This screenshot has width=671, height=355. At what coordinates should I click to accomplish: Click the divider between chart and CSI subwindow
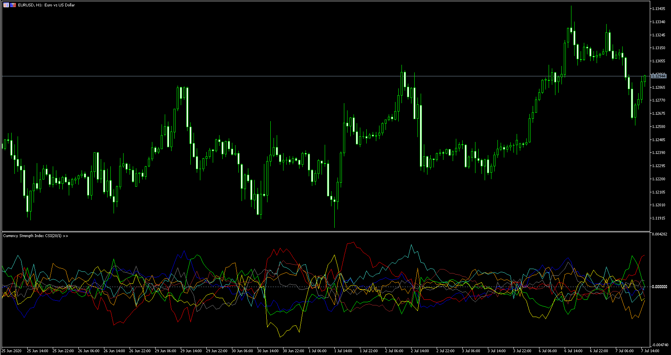click(x=320, y=231)
